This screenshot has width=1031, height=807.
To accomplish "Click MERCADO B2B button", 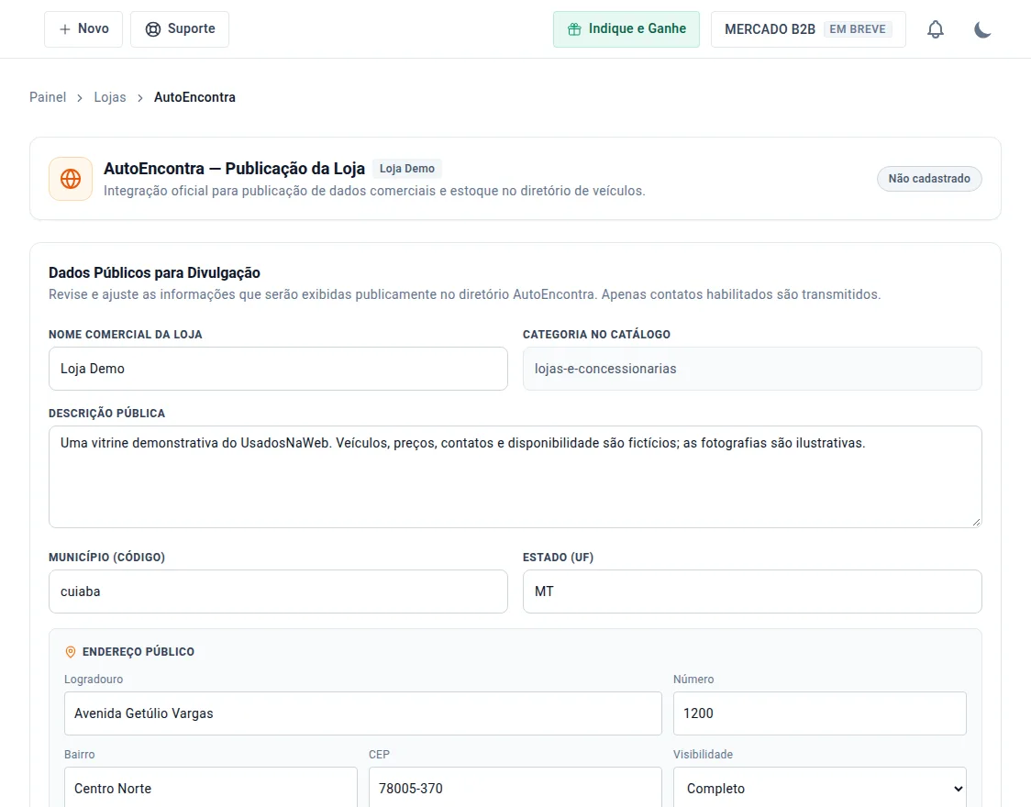I will tap(808, 29).
